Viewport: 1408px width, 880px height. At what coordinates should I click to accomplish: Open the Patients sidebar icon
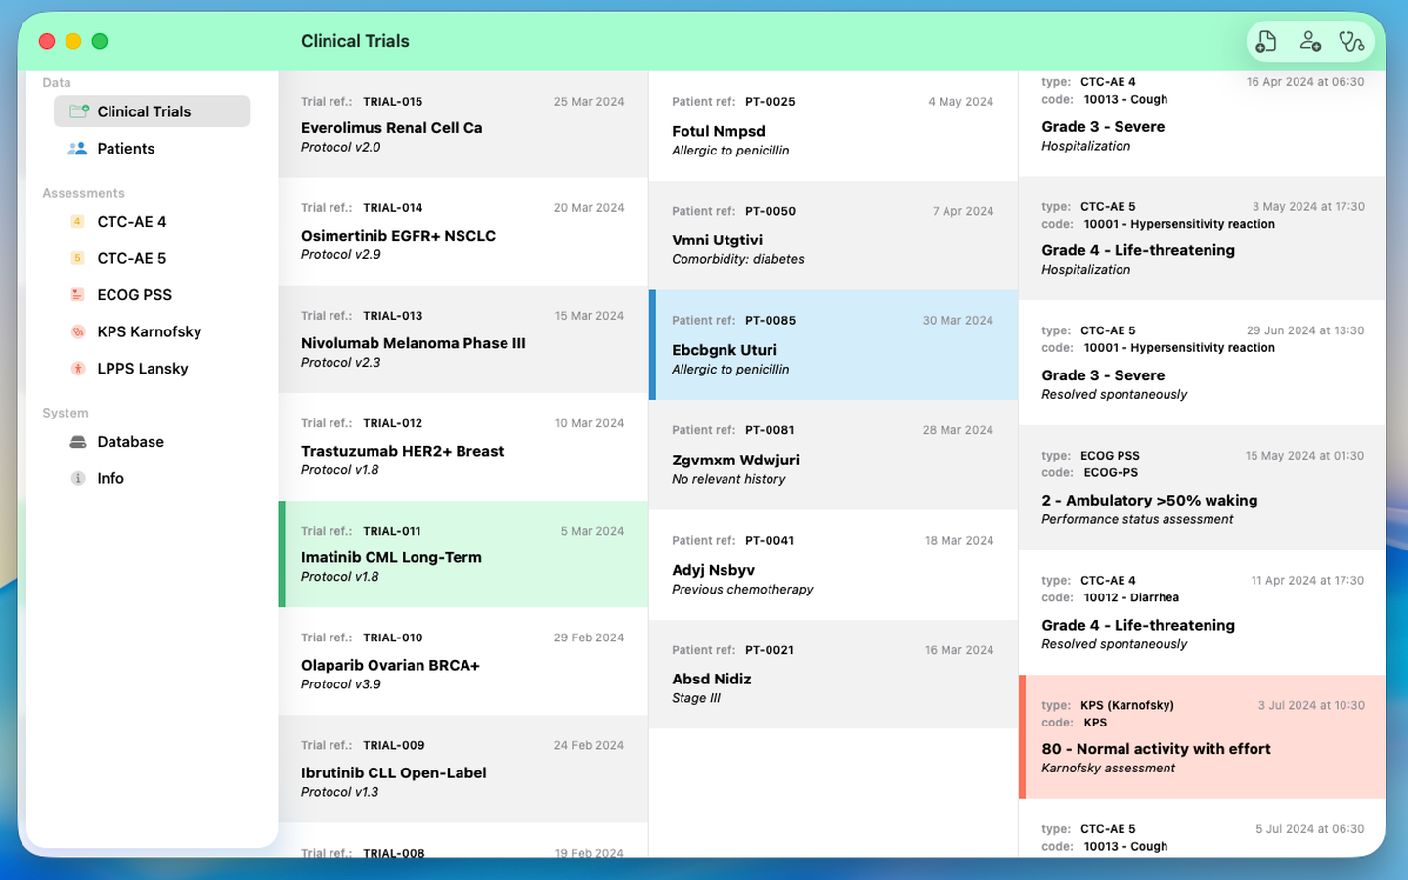78,149
